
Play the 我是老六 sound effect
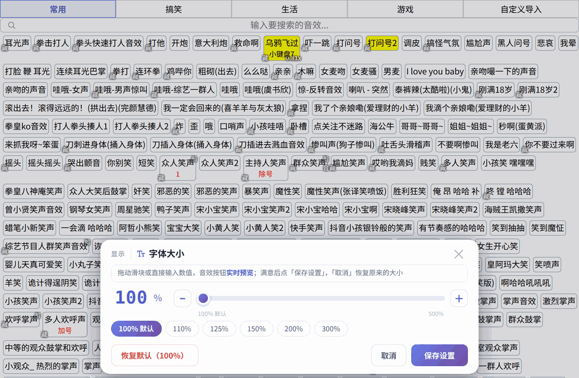point(502,145)
